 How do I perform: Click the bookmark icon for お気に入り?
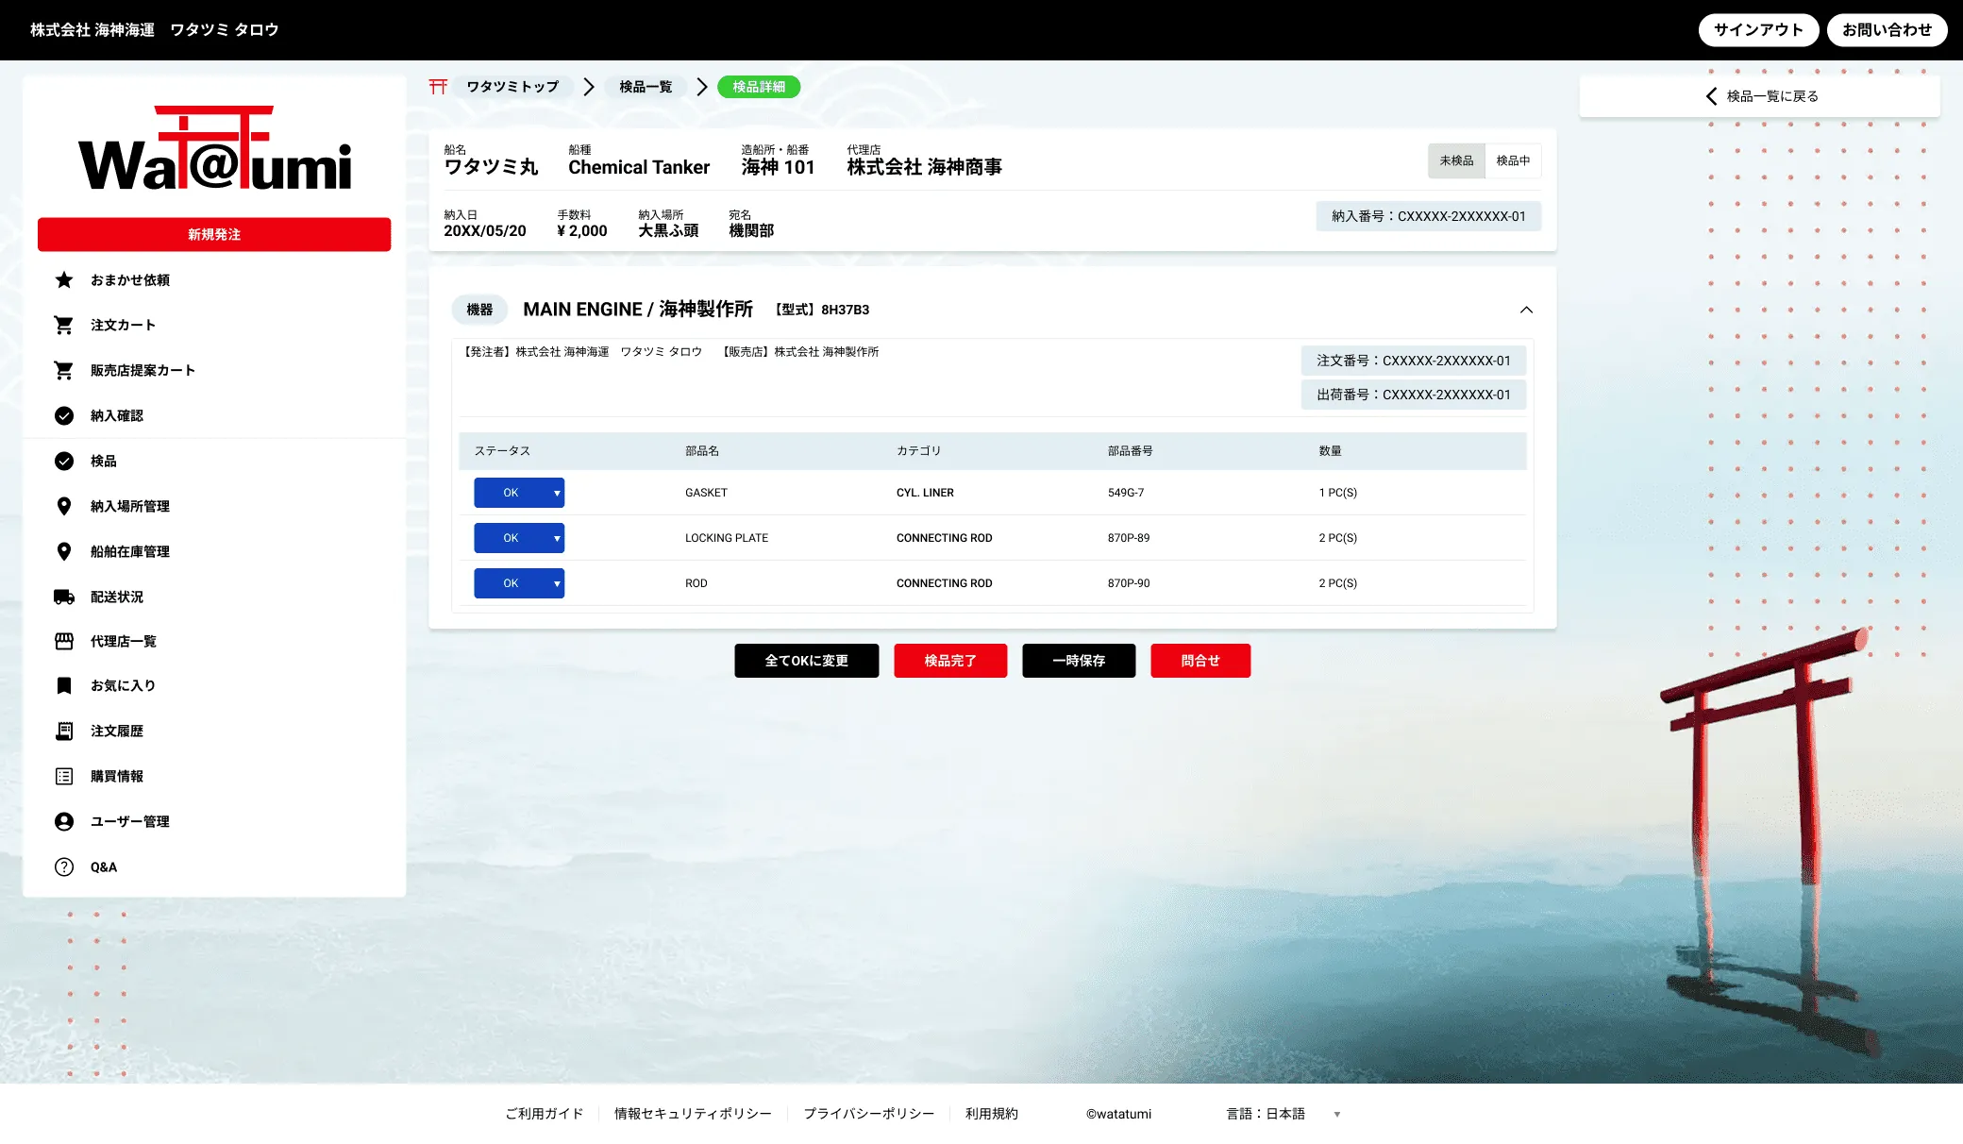coord(64,686)
